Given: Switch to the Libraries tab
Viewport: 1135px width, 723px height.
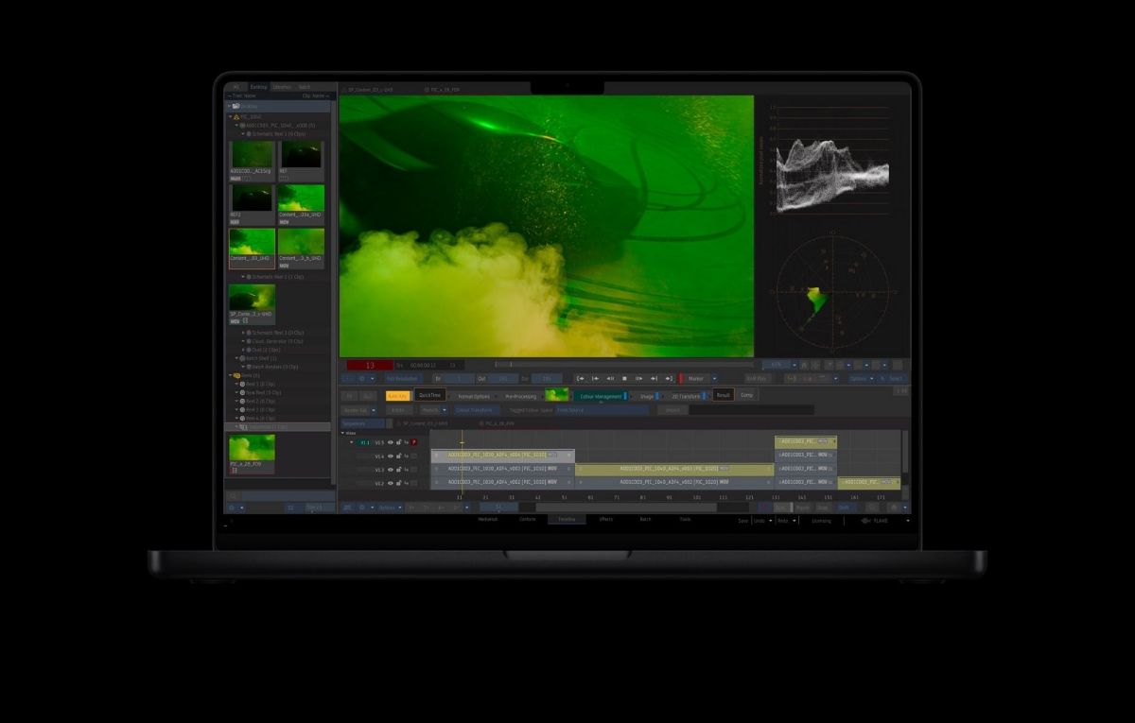Looking at the screenshot, I should [282, 87].
